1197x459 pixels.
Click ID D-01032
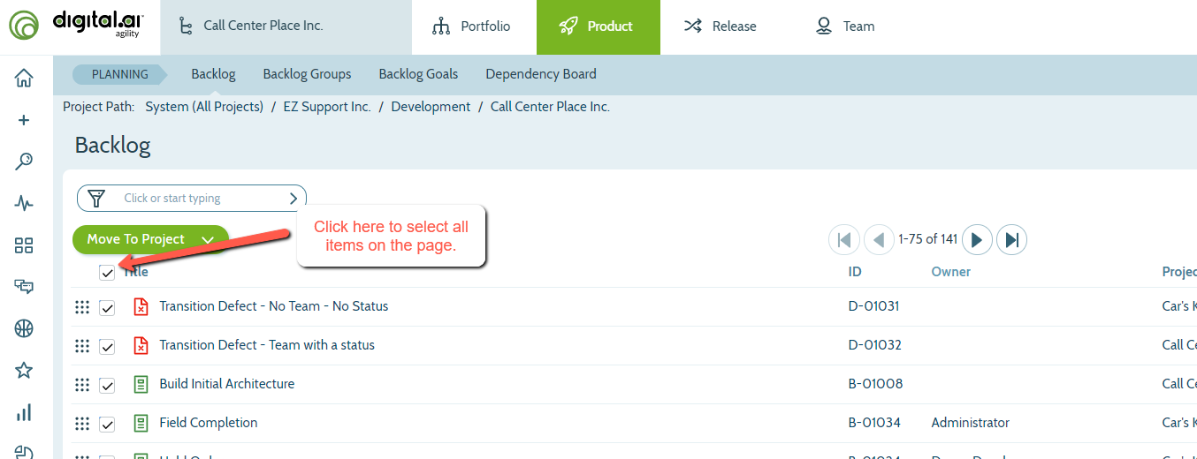pos(874,345)
